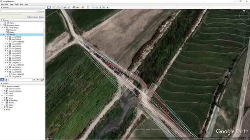Open the Edit menu
The width and height of the screenshot is (250, 140).
(x=7, y=4)
